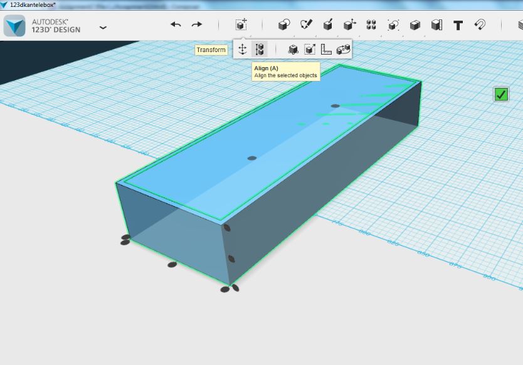The height and width of the screenshot is (365, 523).
Task: Open the Combine tool menu
Action: pos(415,25)
